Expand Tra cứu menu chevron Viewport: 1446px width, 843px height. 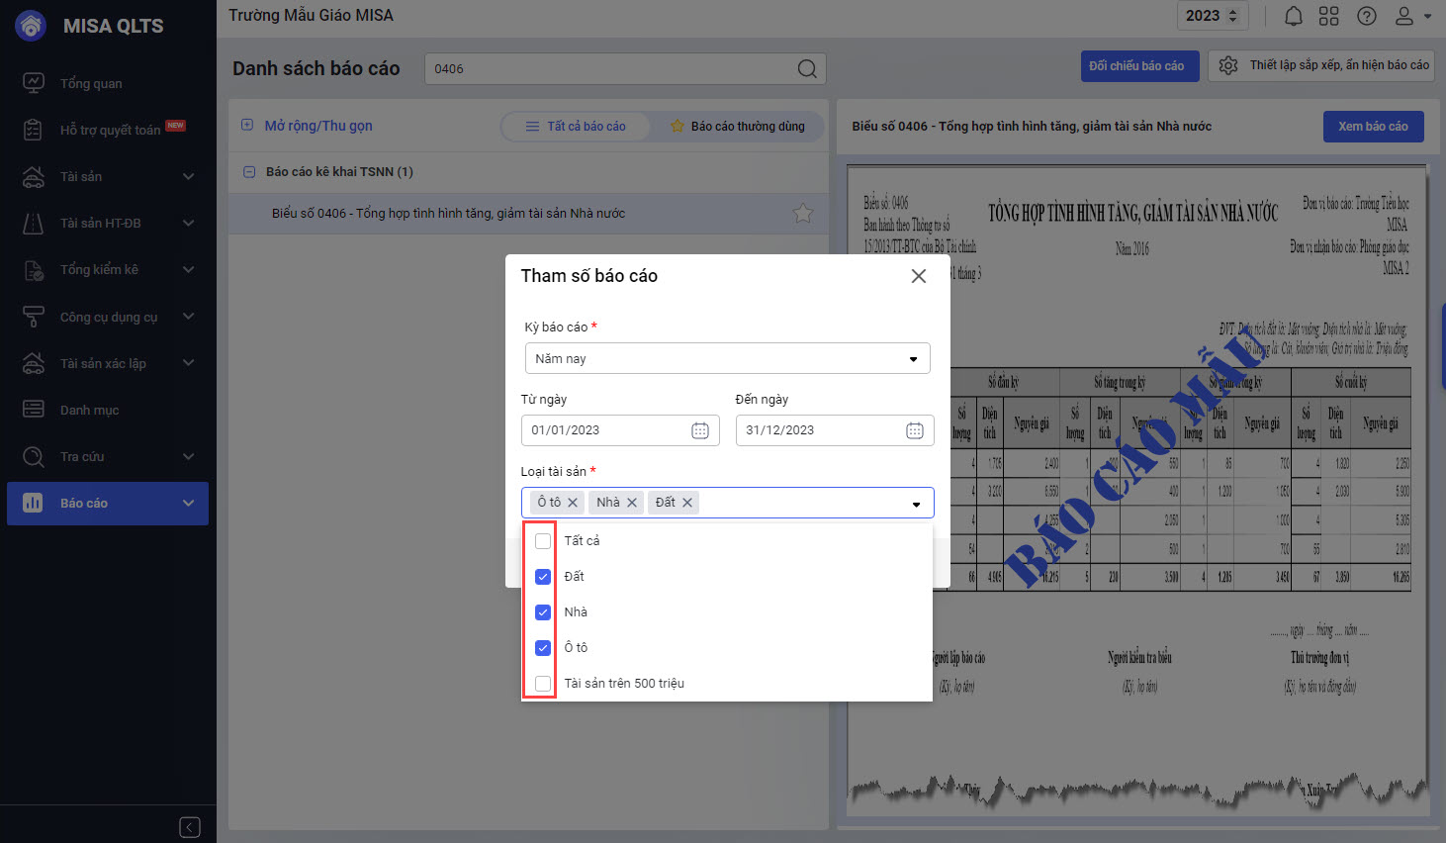[188, 456]
